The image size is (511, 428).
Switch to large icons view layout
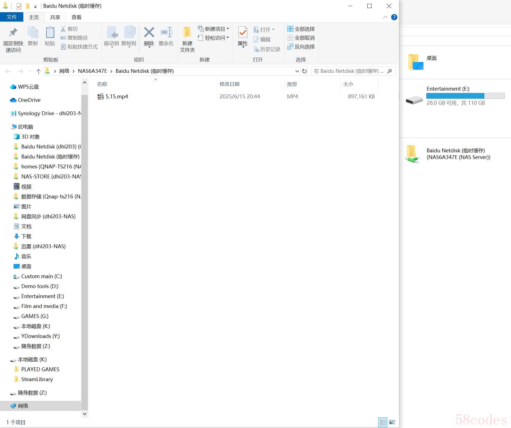pos(392,422)
